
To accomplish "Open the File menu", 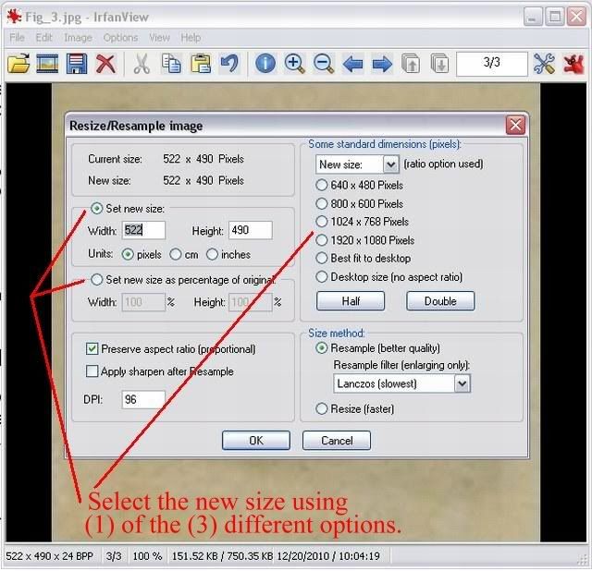I will 17,38.
